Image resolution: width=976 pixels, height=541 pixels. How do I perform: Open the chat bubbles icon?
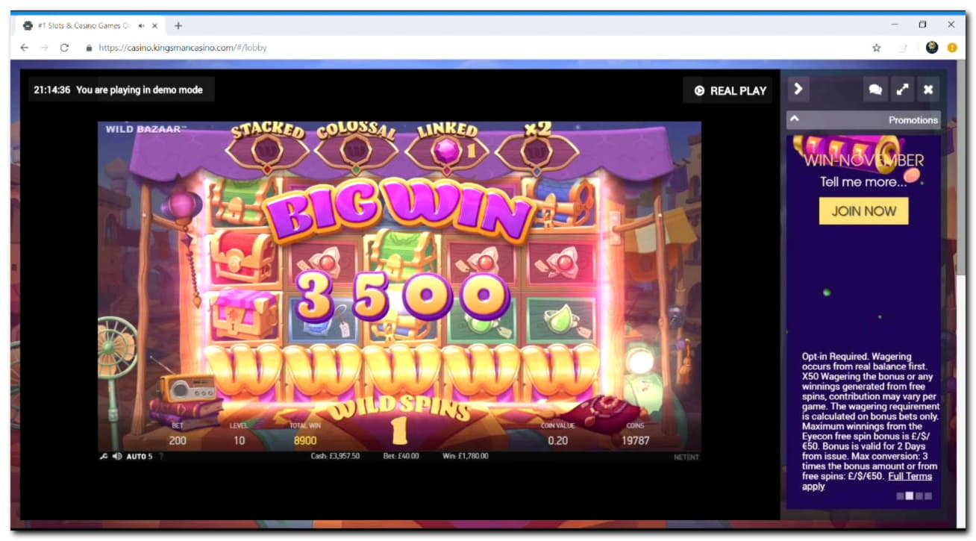[x=875, y=90]
